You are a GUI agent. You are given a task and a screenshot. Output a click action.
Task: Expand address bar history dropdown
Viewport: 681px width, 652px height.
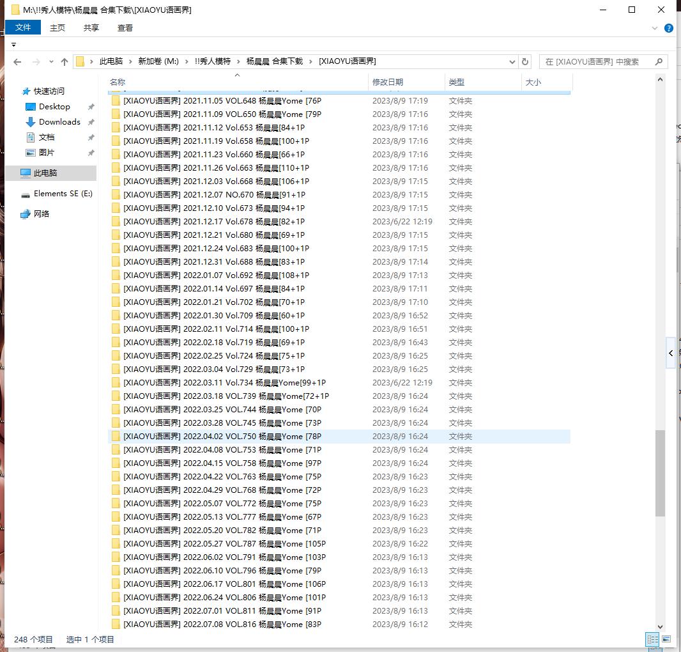[512, 62]
